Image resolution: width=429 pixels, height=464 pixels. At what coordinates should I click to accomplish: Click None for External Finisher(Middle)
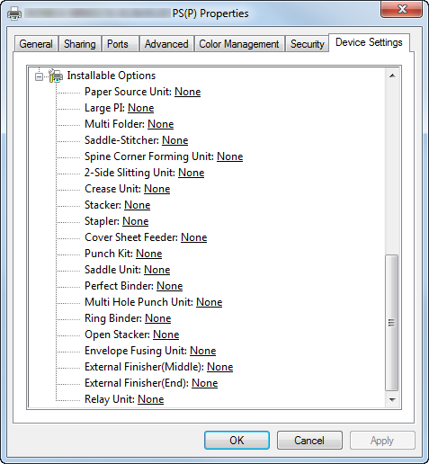click(220, 367)
